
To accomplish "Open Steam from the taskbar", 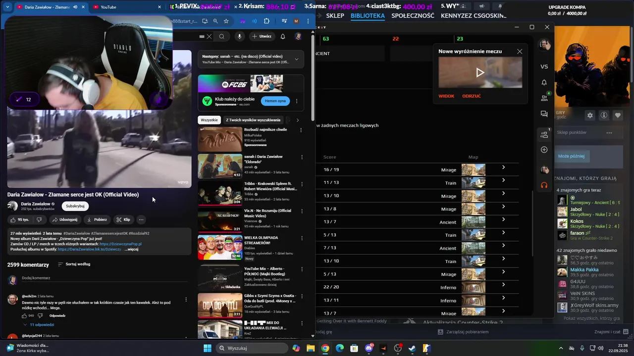I will tap(412, 348).
